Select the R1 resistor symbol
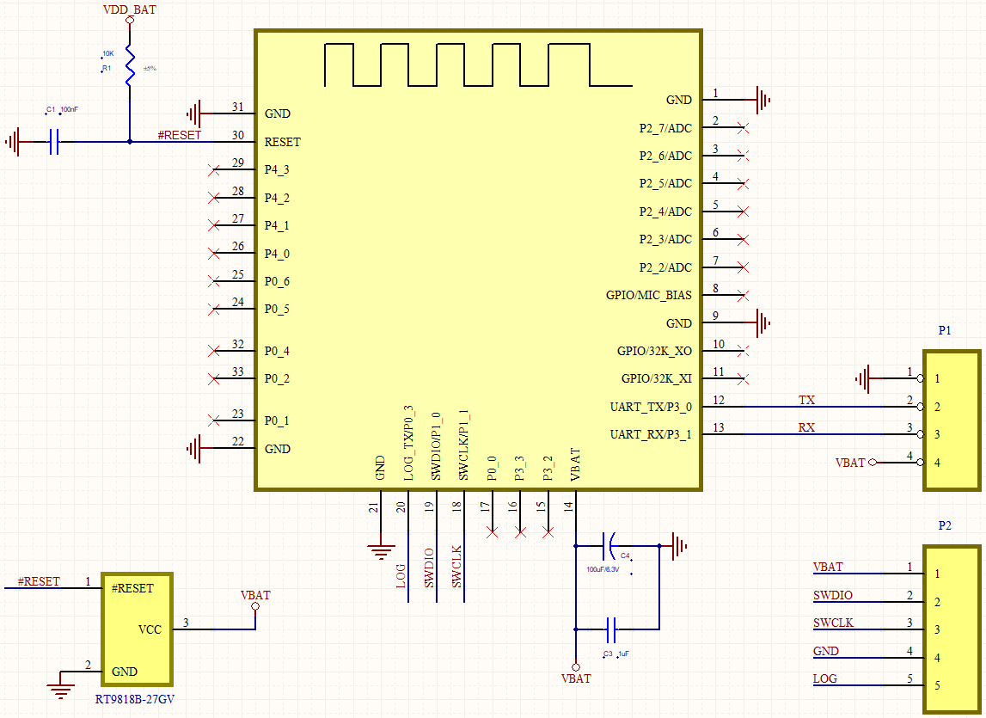The image size is (986, 718). click(x=129, y=66)
